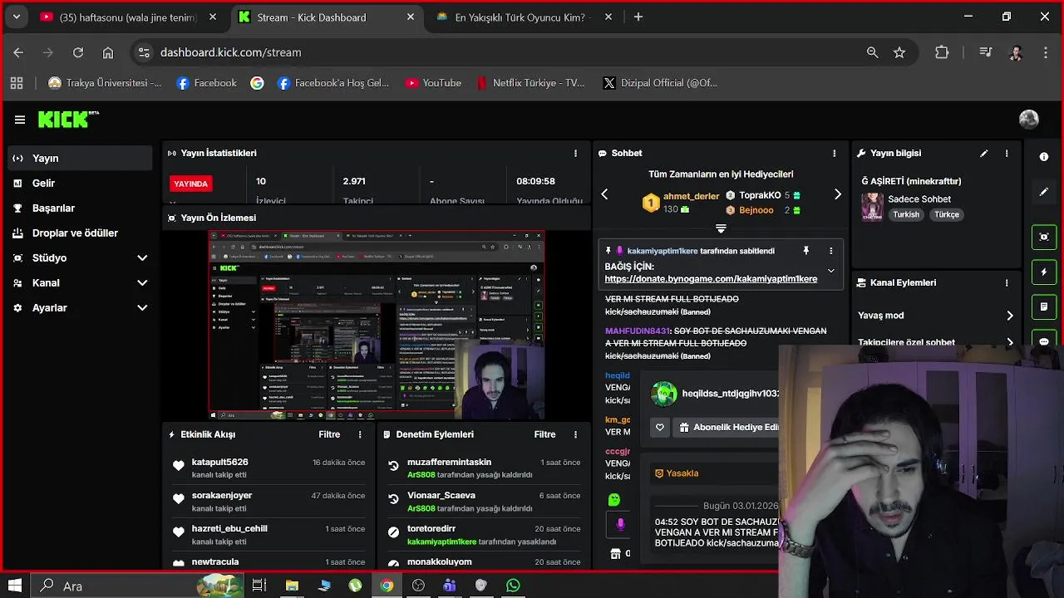The width and height of the screenshot is (1064, 598).
Task: Unpin the pinned chat message
Action: pos(805,251)
